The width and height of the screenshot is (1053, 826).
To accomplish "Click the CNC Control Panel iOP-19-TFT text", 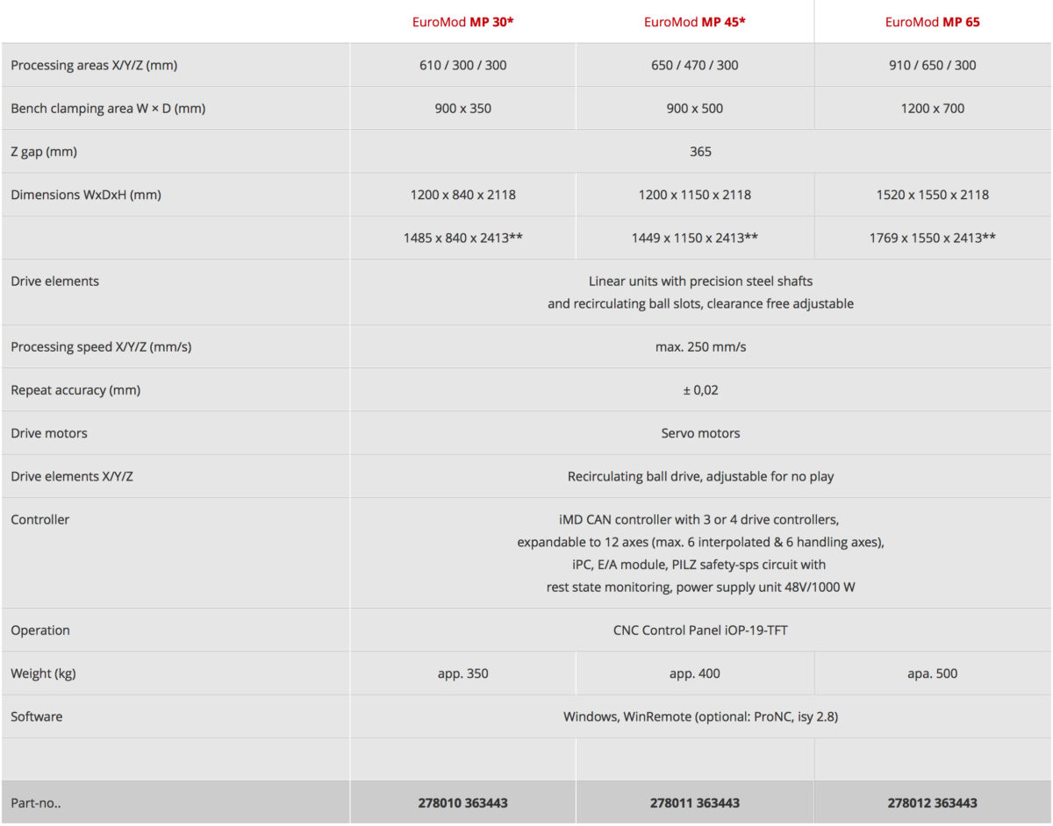I will click(x=700, y=630).
